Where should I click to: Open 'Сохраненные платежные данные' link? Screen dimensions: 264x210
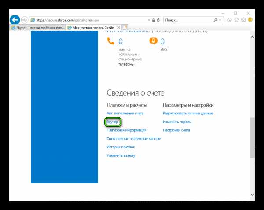pos(133,139)
